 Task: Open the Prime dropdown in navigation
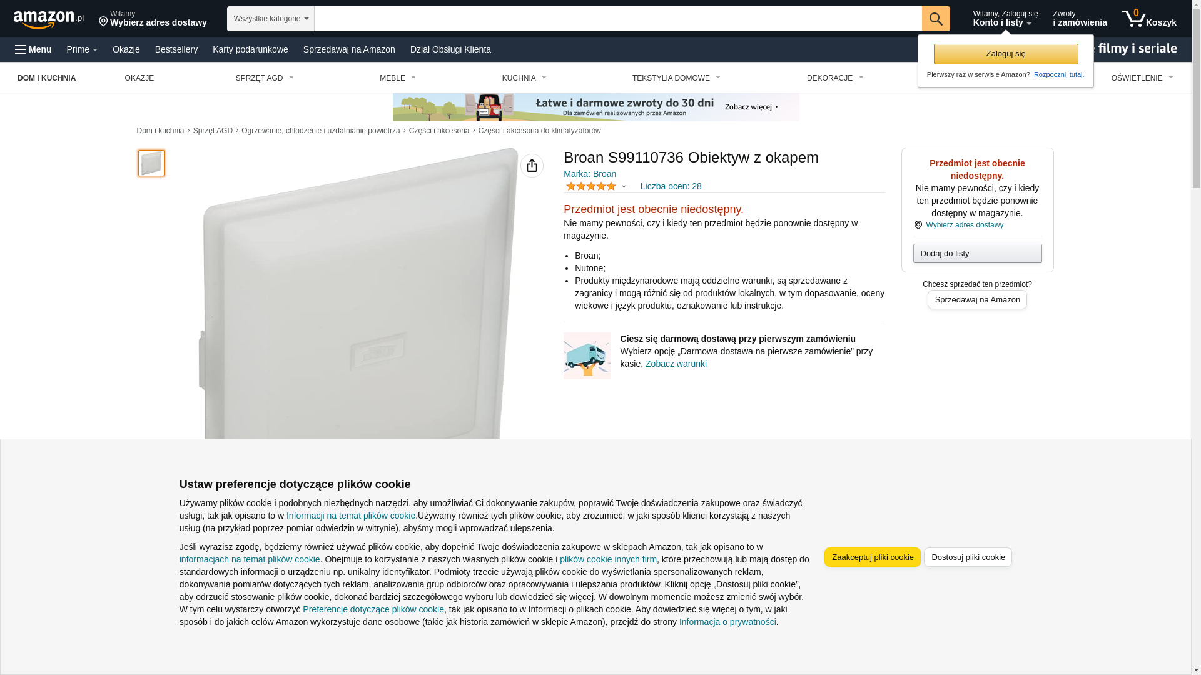pos(82,49)
